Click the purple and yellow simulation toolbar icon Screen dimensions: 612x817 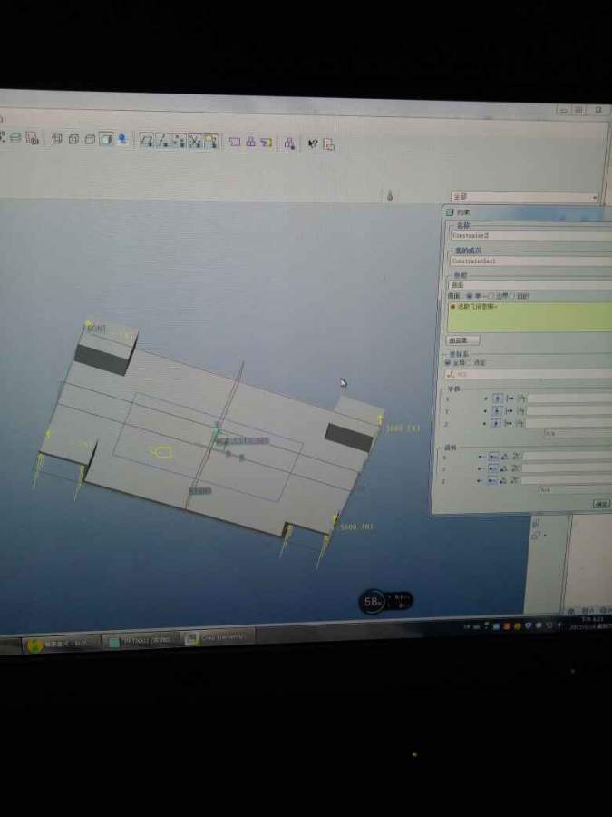[267, 143]
